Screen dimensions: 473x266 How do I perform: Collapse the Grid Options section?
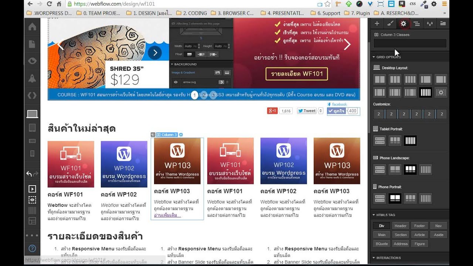coord(388,57)
